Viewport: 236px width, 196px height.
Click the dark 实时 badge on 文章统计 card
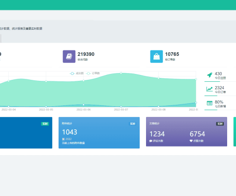(220, 123)
